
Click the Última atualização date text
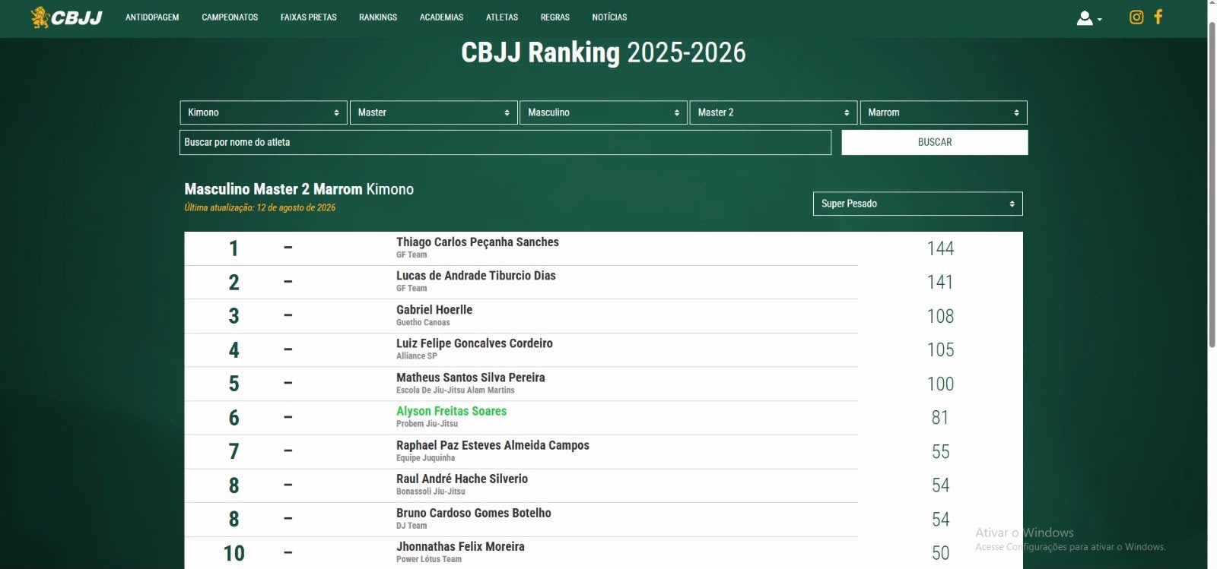click(x=259, y=207)
